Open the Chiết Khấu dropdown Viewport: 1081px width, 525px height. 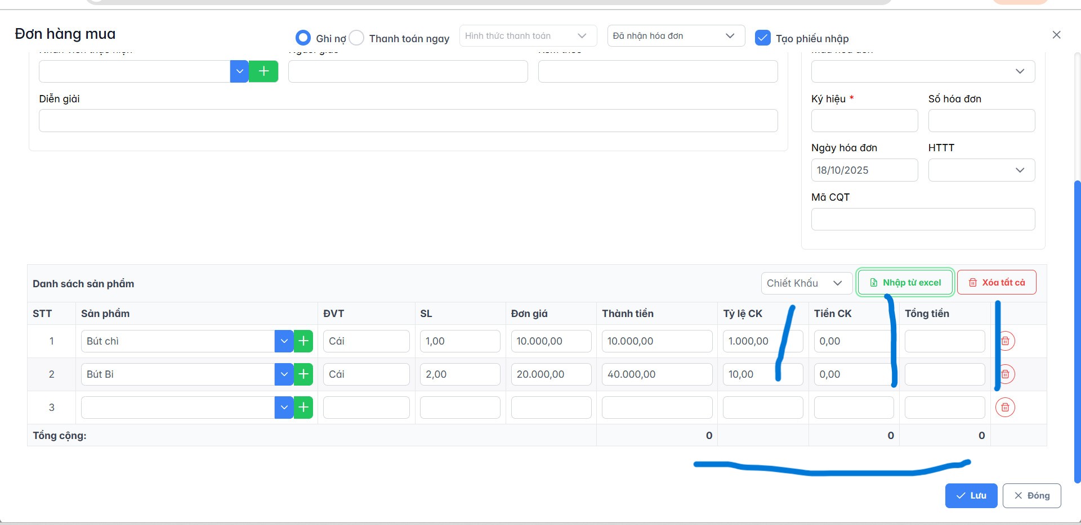pyautogui.click(x=806, y=283)
